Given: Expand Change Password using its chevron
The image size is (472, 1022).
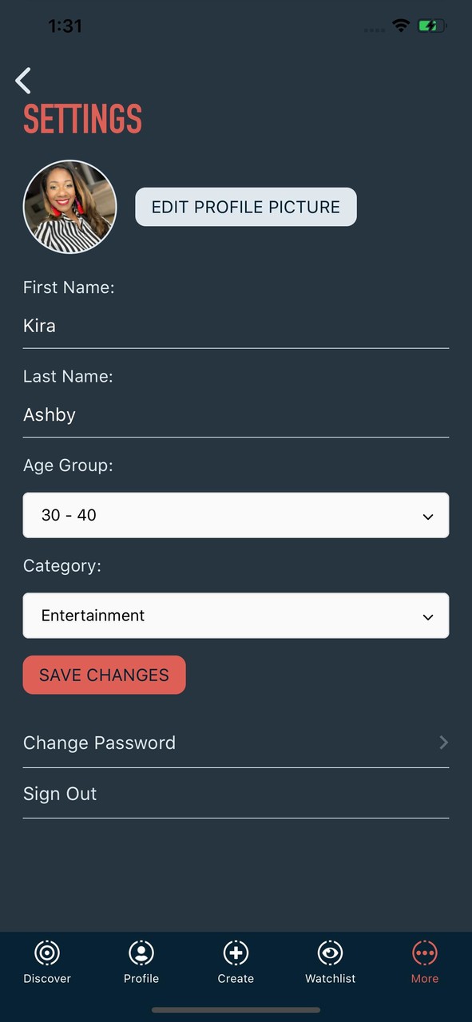Looking at the screenshot, I should tap(443, 743).
